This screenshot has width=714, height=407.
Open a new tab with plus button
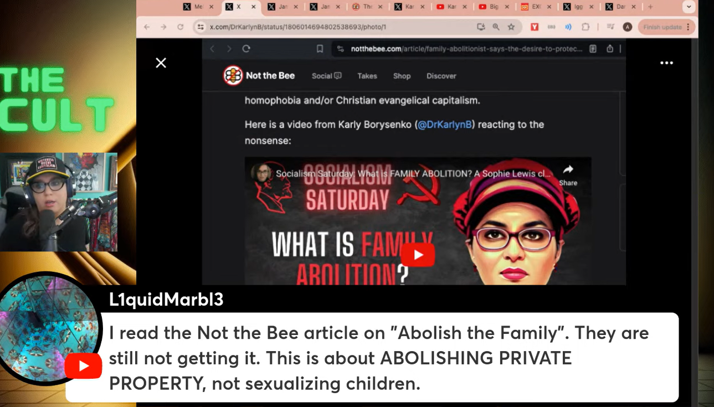(x=650, y=7)
